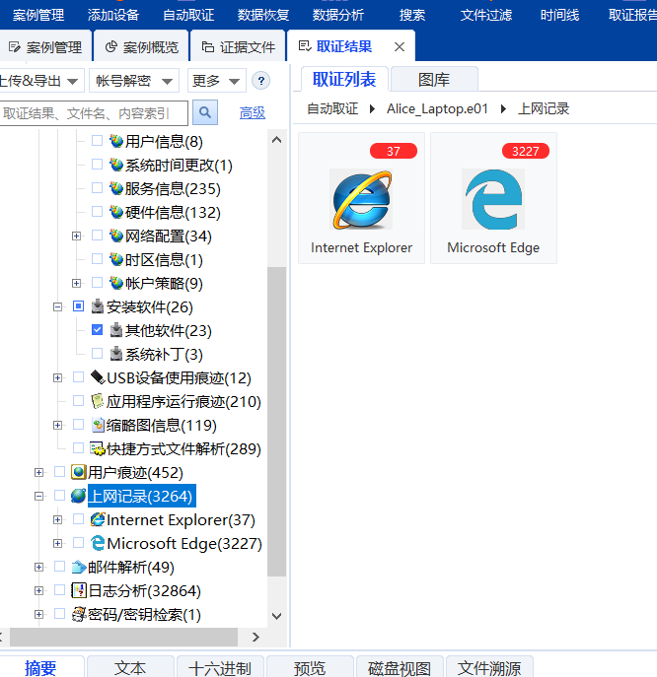The width and height of the screenshot is (657, 677).
Task: Expand the USB设备使用痕迹(12) node
Action: (x=57, y=377)
